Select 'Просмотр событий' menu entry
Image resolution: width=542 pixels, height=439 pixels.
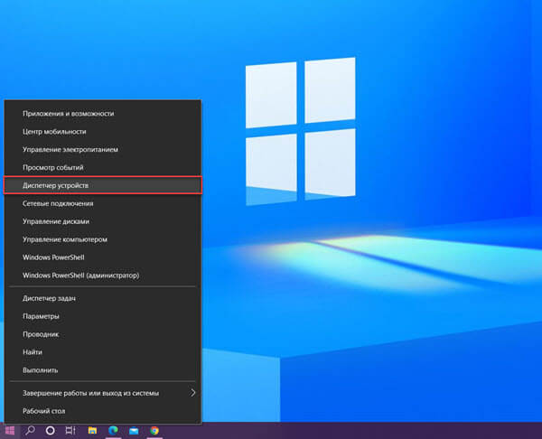click(66, 167)
